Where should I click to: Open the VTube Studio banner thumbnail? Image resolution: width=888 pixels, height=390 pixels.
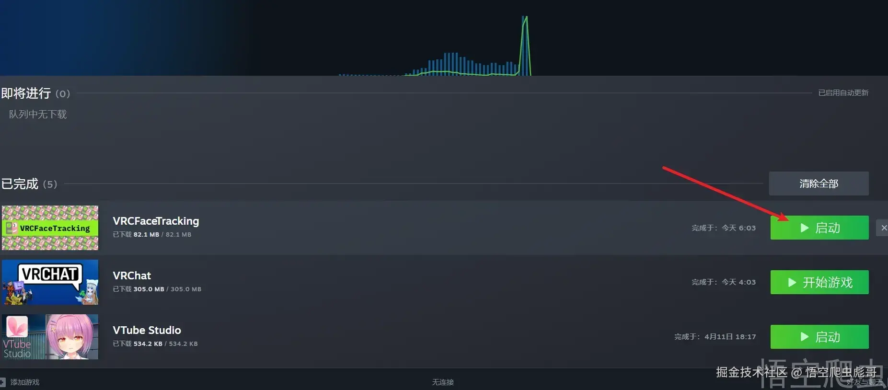pos(50,337)
